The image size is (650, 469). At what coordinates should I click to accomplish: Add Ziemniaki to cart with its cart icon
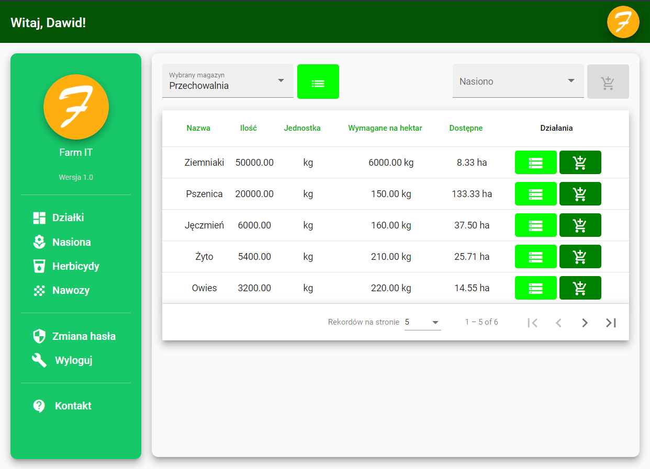580,162
